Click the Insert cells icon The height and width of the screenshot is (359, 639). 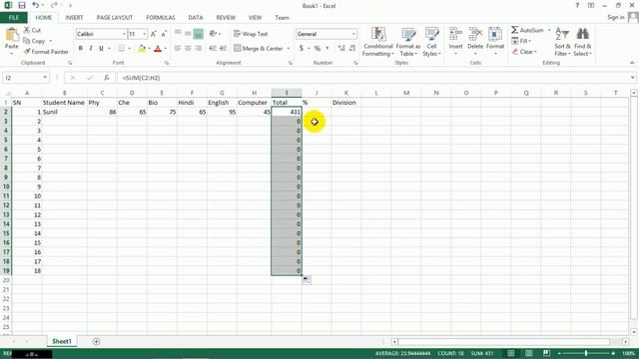tap(455, 35)
